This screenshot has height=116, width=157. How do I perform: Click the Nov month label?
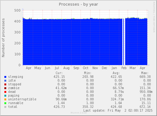(x=95, y=68)
